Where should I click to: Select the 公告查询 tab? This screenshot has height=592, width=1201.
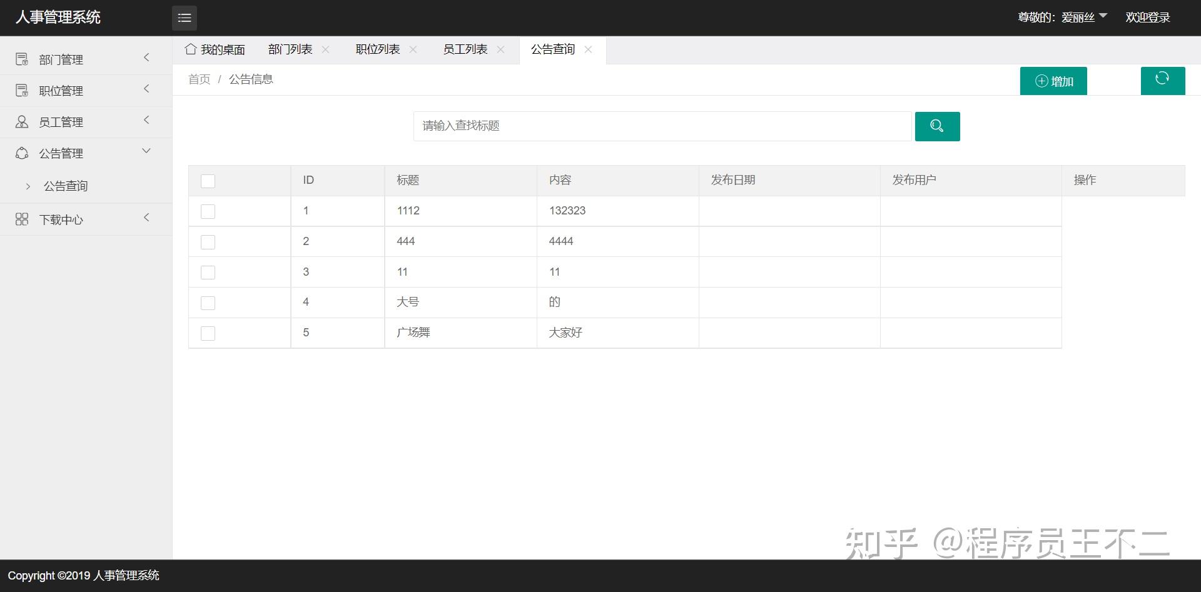point(553,49)
